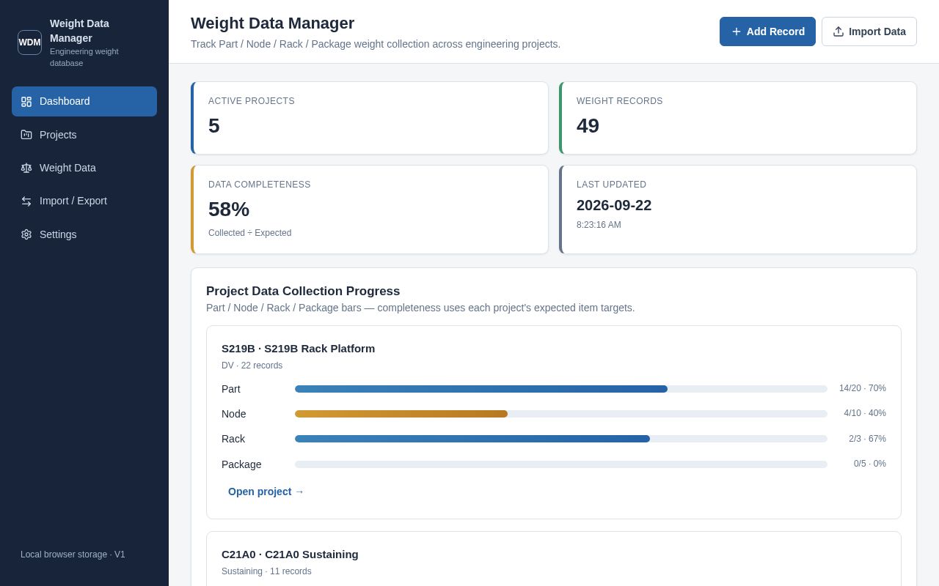Click the 'Rack' row label in S219B
The width and height of the screenshot is (939, 586).
pyautogui.click(x=233, y=439)
